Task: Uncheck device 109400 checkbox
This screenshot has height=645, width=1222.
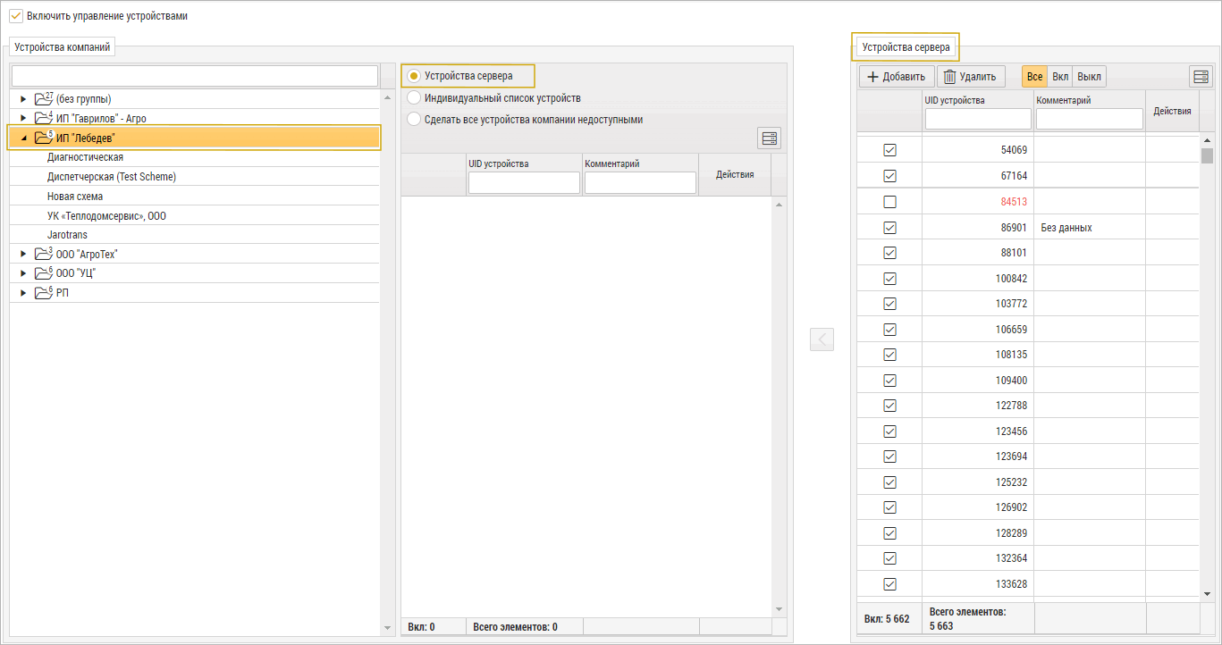Action: point(889,381)
